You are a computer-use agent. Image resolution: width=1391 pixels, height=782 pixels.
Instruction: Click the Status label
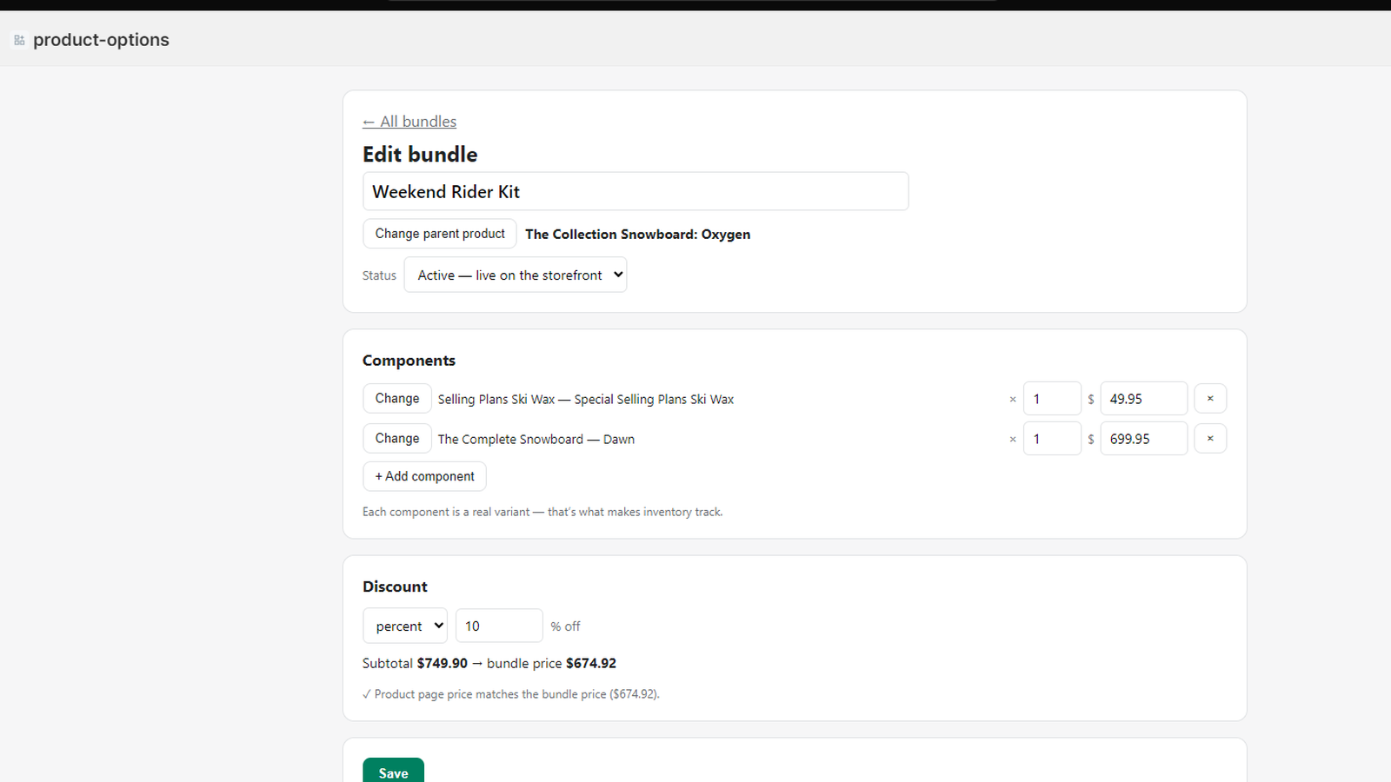(379, 275)
